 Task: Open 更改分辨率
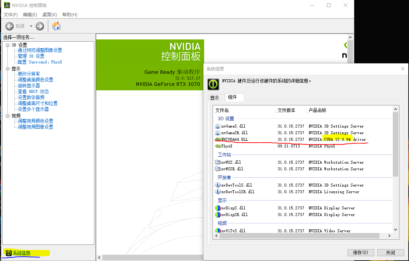coord(29,74)
